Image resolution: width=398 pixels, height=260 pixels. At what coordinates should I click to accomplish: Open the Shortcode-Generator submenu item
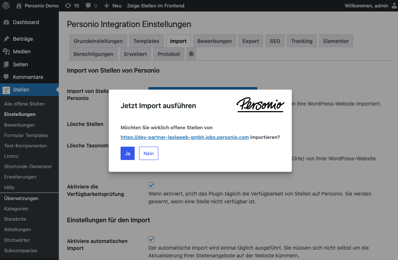(28, 167)
